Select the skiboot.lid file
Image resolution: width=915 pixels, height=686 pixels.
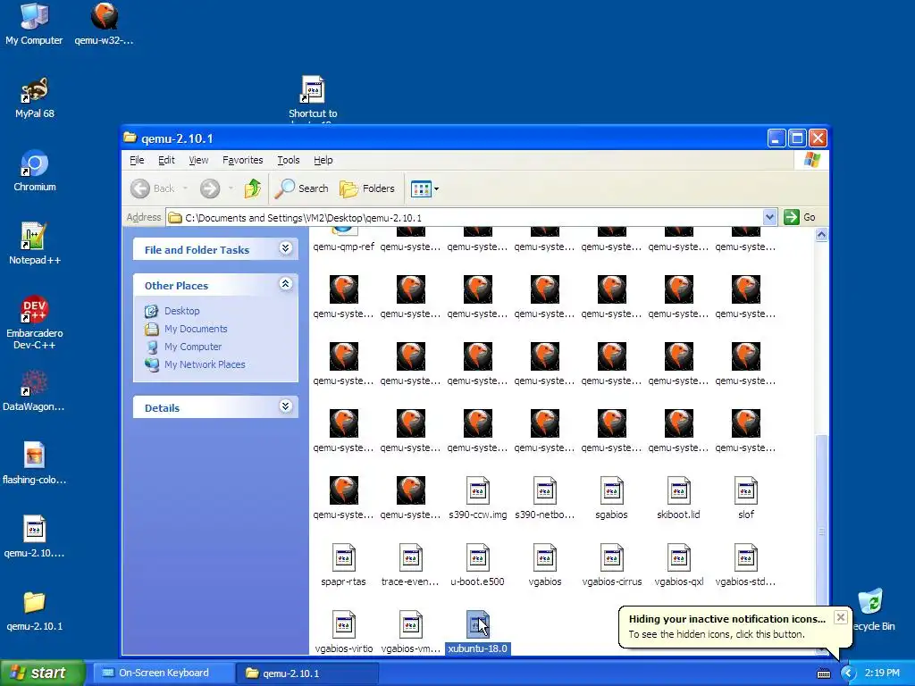(679, 498)
